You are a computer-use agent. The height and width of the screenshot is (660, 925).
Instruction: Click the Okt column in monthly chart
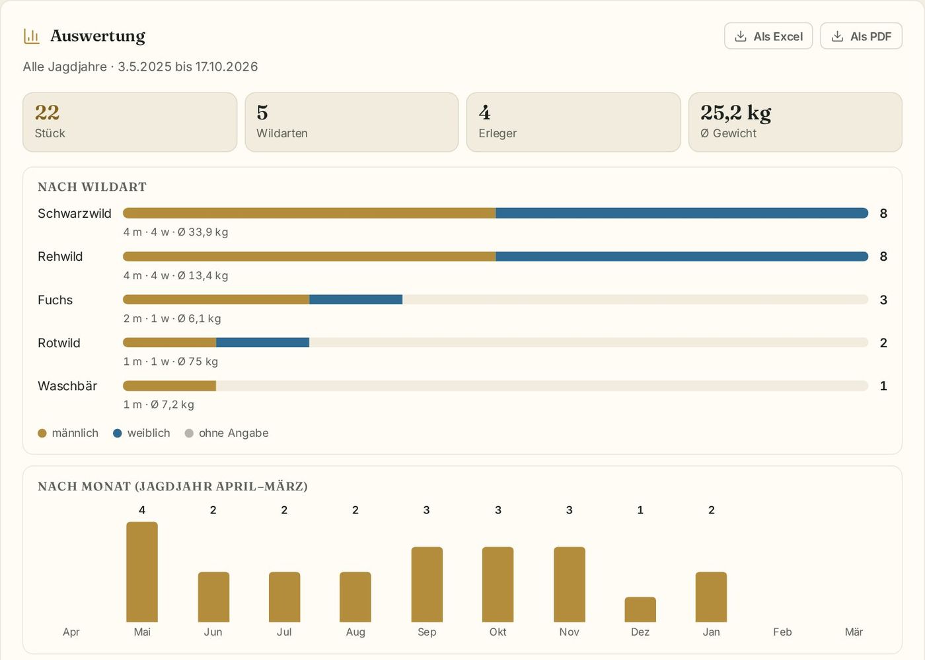pyautogui.click(x=498, y=584)
